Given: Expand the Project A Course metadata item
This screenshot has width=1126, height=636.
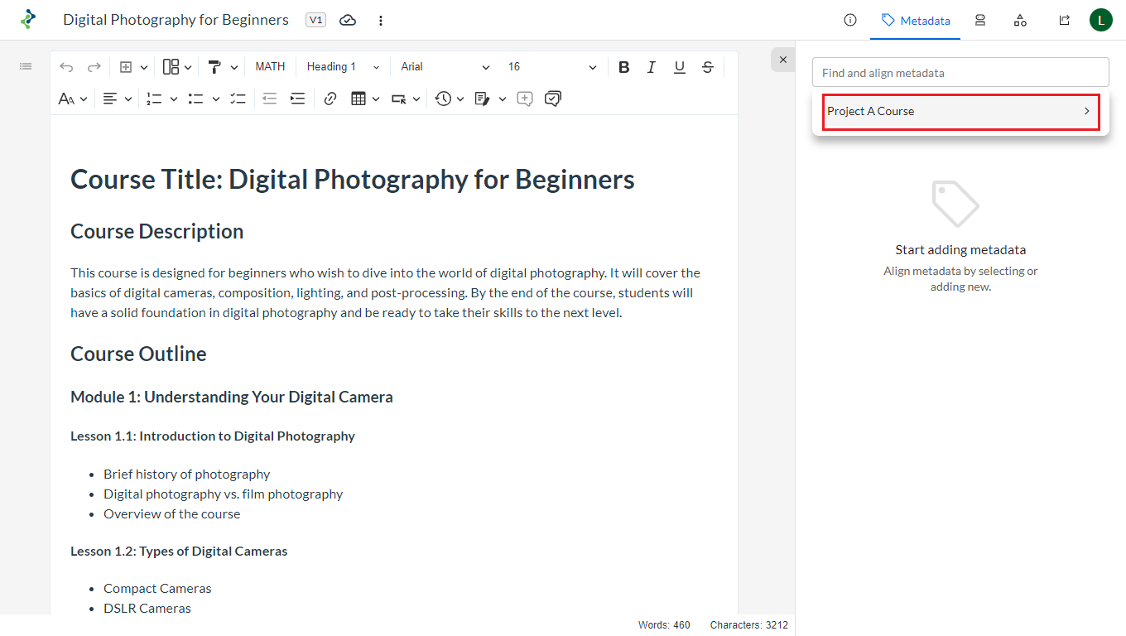Looking at the screenshot, I should tap(960, 111).
